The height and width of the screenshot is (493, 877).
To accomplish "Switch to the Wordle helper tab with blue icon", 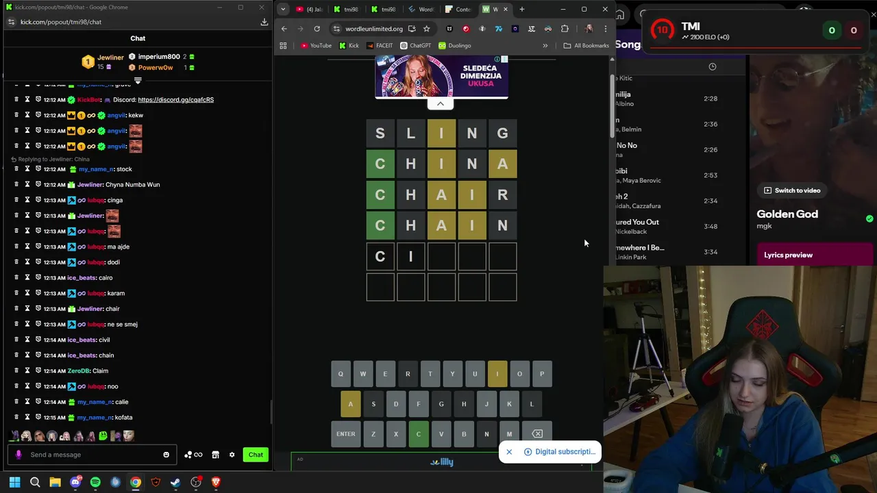I will [421, 10].
